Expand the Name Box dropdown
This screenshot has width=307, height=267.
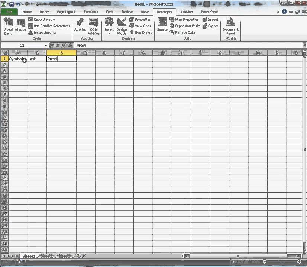coord(46,46)
